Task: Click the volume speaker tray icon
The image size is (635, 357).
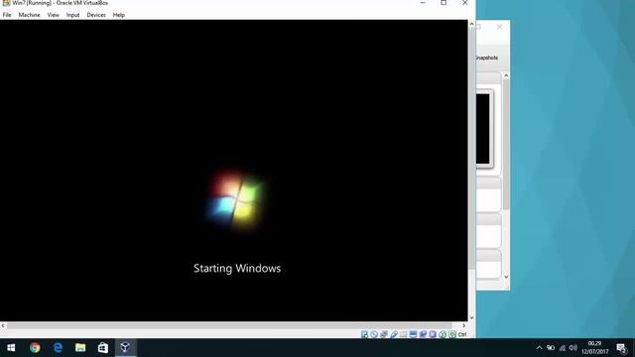Action: click(573, 348)
